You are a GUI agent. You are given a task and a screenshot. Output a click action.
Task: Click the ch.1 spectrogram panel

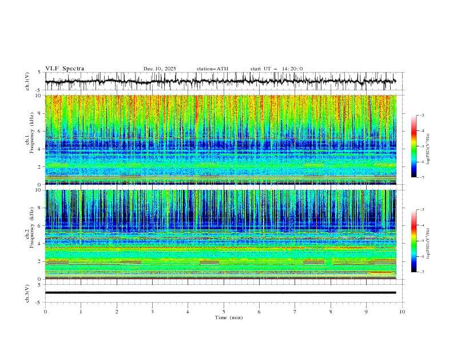221,140
